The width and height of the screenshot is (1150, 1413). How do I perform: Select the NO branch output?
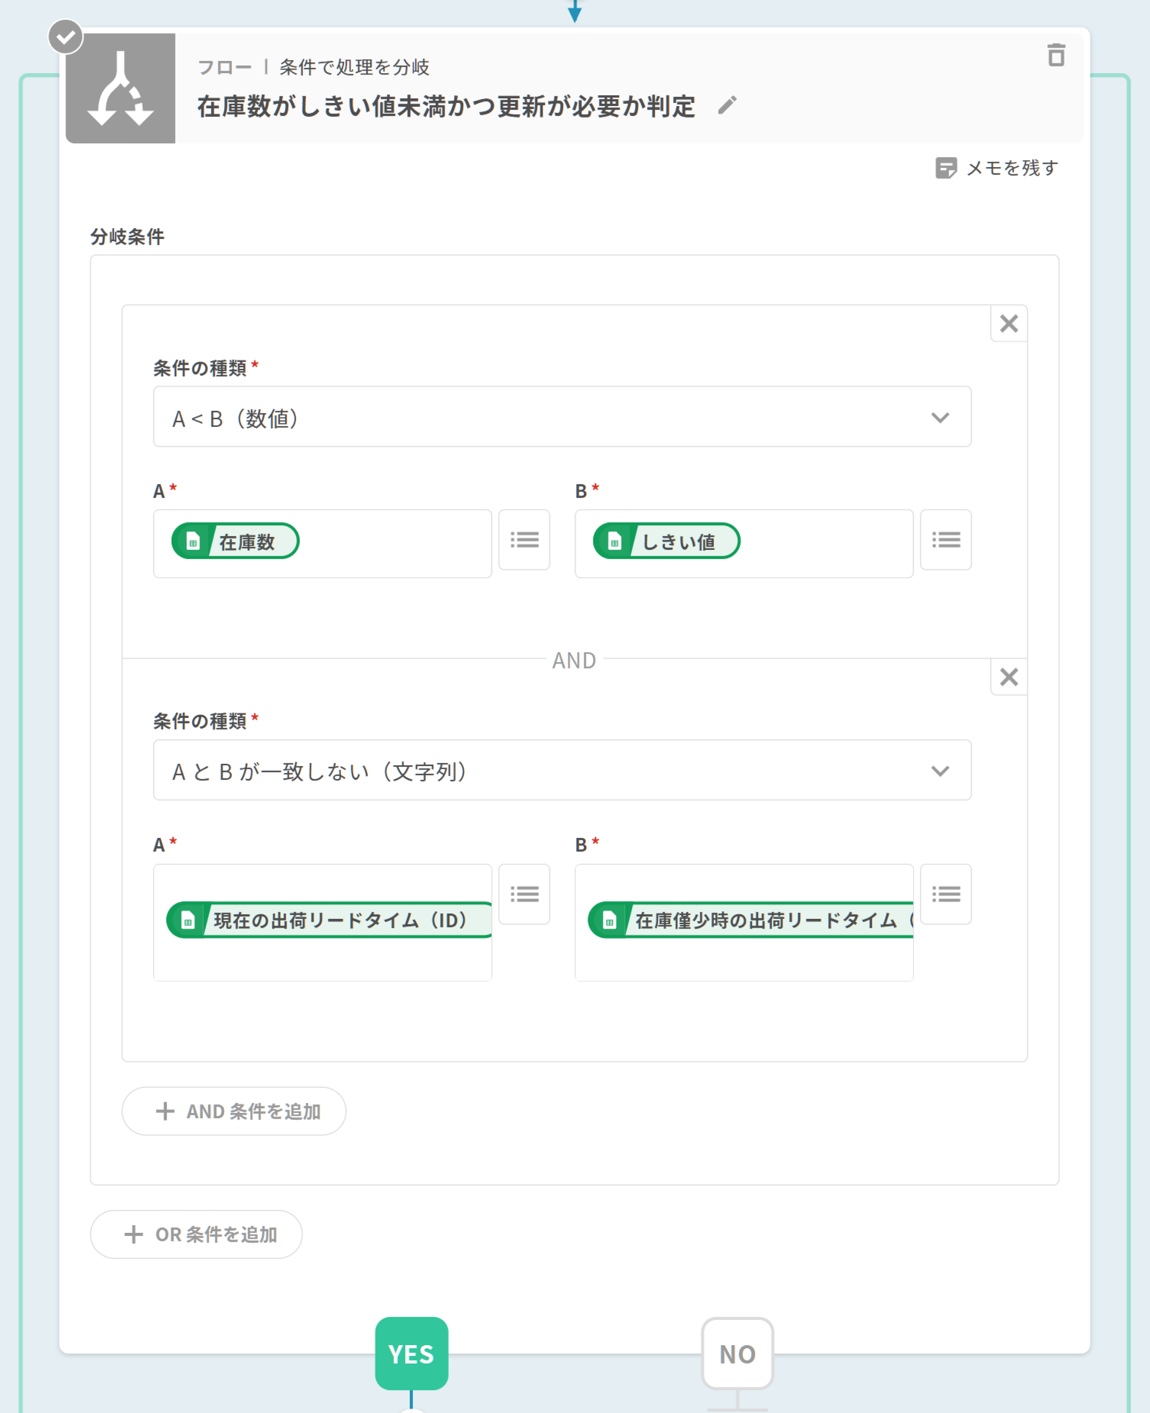[x=737, y=1353]
